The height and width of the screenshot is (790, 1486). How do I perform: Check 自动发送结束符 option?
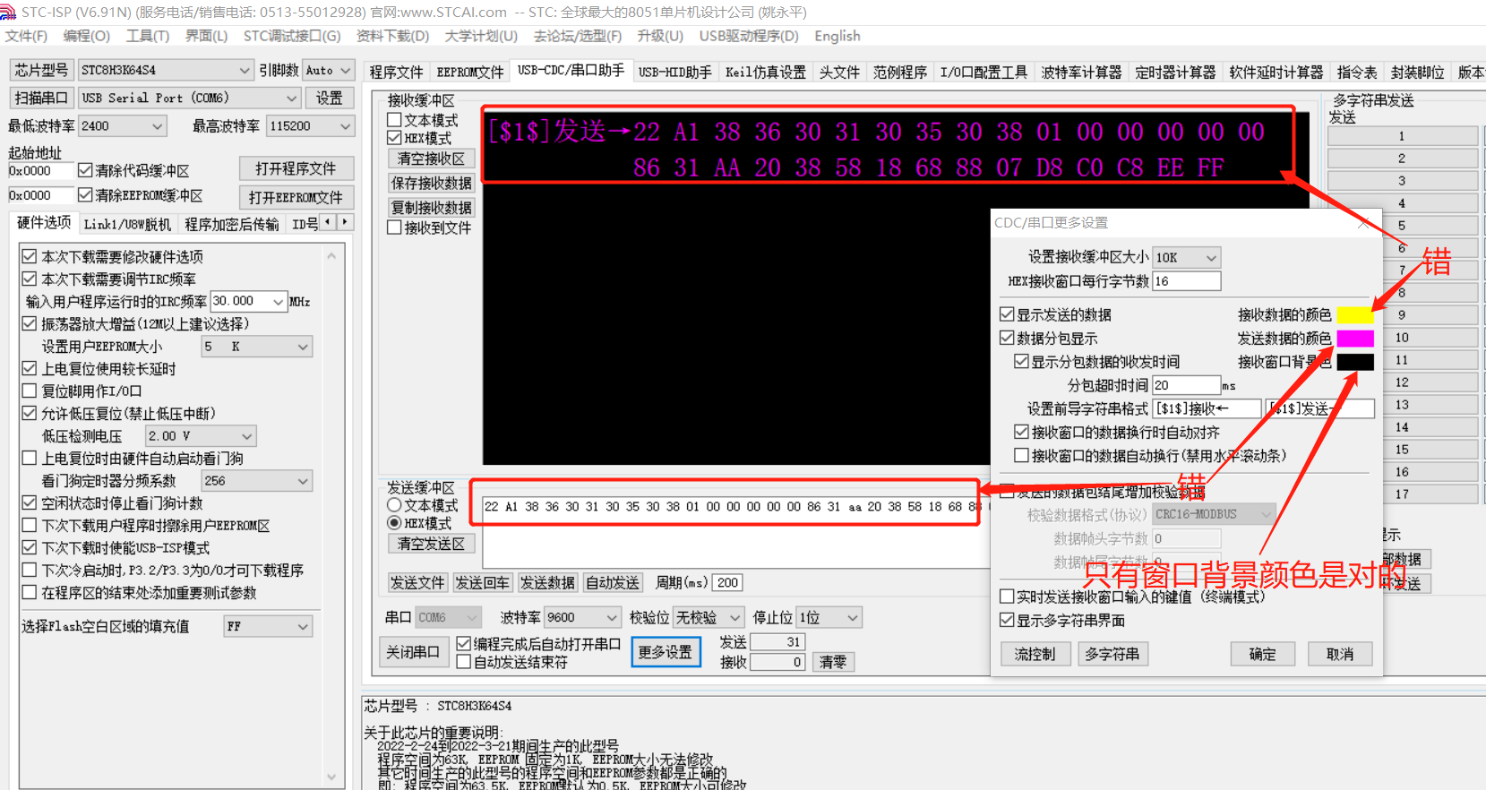(464, 662)
